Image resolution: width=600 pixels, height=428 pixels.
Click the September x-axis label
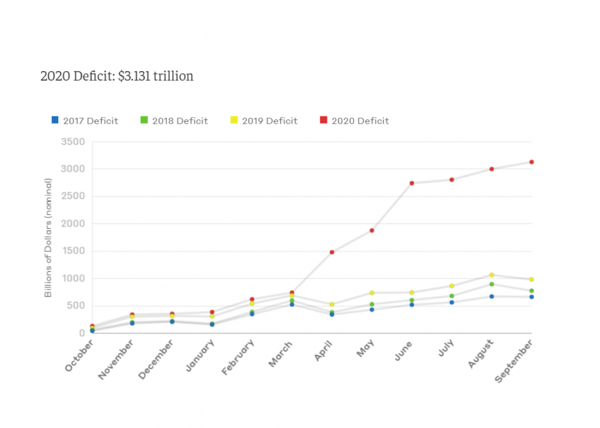(x=513, y=361)
